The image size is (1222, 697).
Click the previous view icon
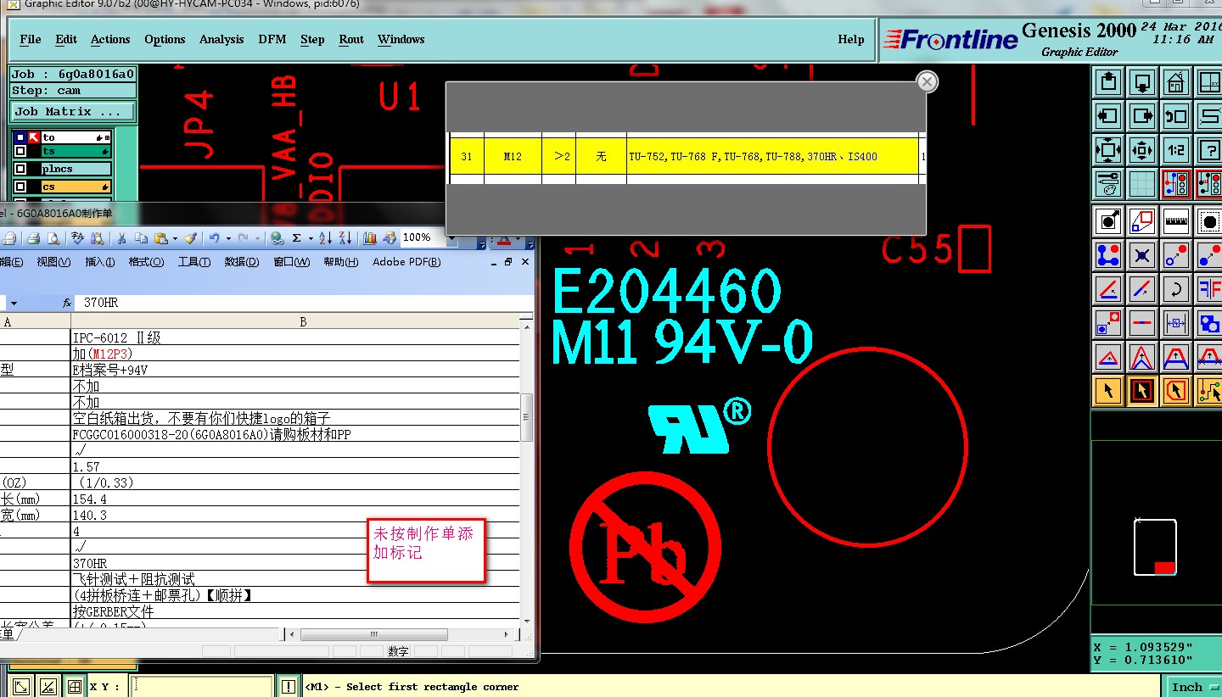[1176, 115]
